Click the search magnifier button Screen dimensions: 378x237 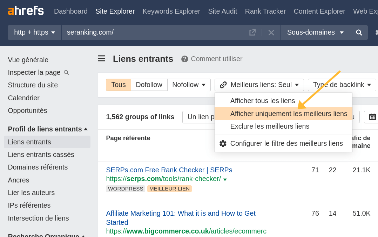point(359,33)
